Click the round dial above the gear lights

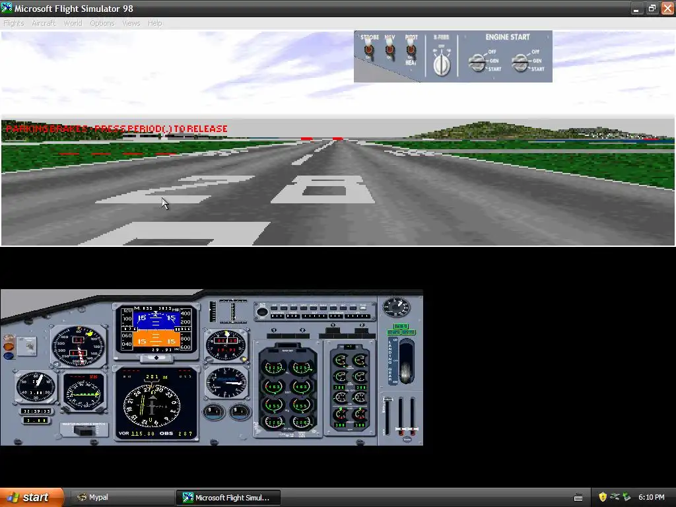pyautogui.click(x=396, y=306)
